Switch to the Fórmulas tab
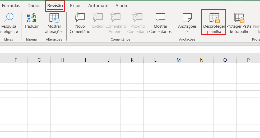Image resolution: width=260 pixels, height=138 pixels. tap(11, 6)
